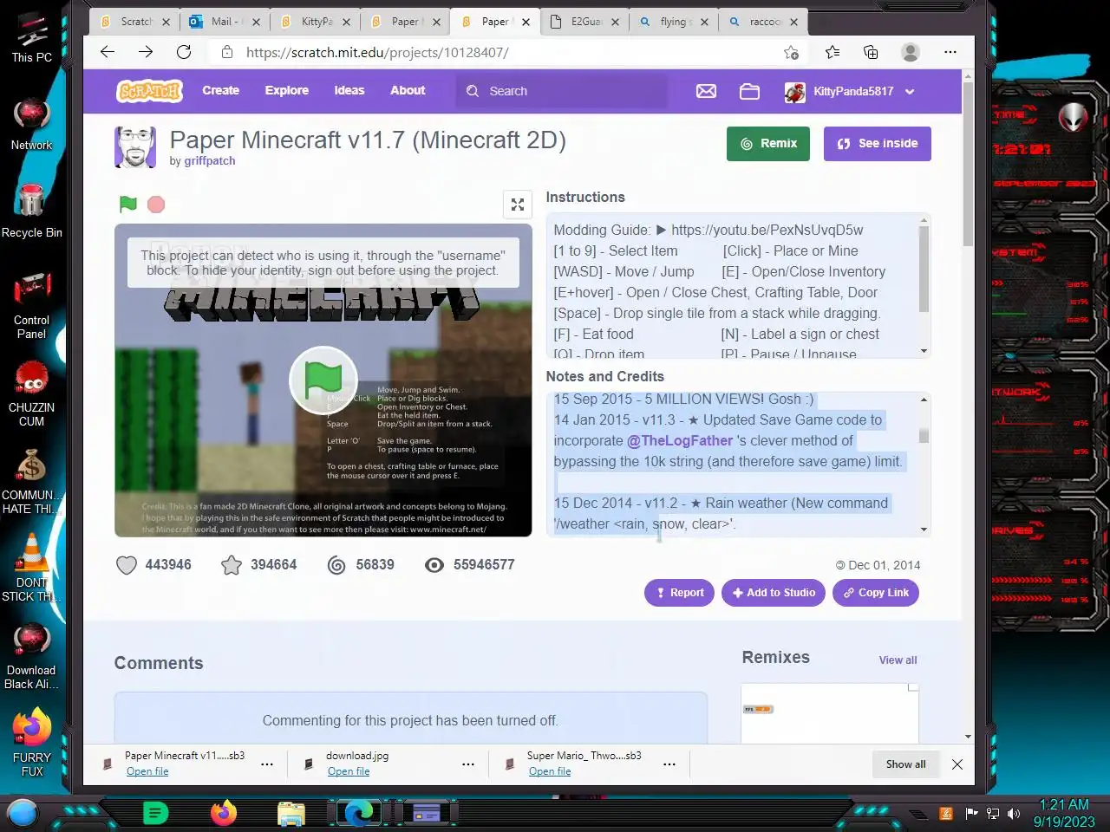1110x832 pixels.
Task: Expand the KittyPanda5817 account dropdown arrow
Action: click(910, 92)
